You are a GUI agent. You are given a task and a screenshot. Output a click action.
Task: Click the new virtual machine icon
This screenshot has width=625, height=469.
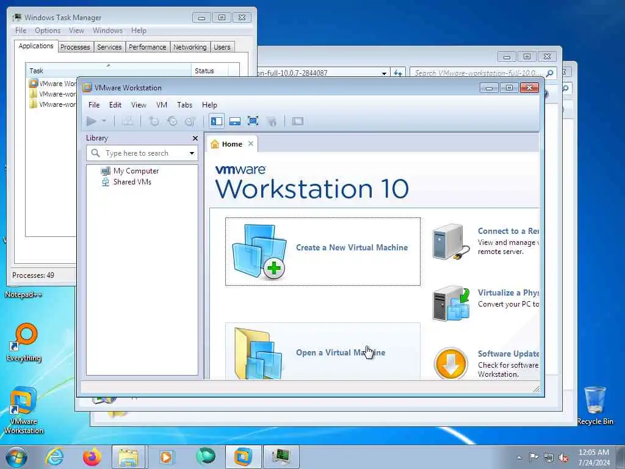[x=259, y=251]
